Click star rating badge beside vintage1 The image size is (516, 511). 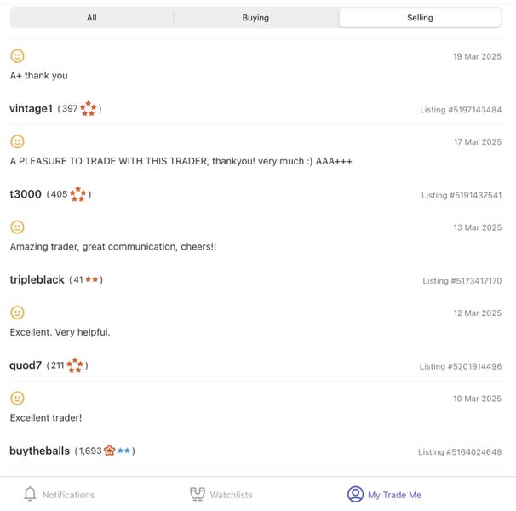tap(89, 108)
